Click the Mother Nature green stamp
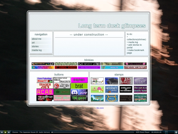This screenshot has height=134, width=178. pyautogui.click(x=140, y=98)
